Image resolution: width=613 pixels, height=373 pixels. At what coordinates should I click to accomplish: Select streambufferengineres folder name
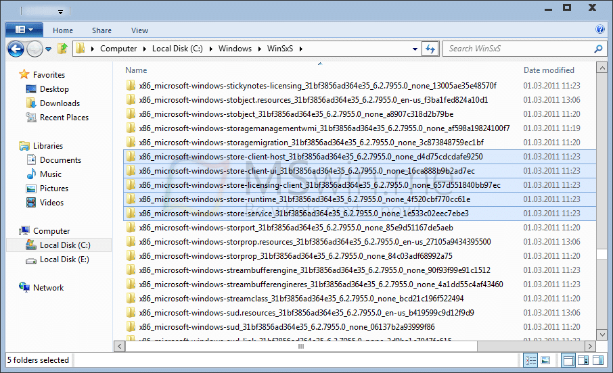click(321, 284)
